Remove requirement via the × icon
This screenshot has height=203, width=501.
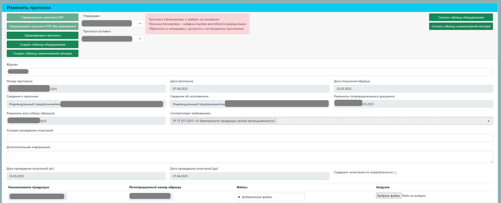488,121
